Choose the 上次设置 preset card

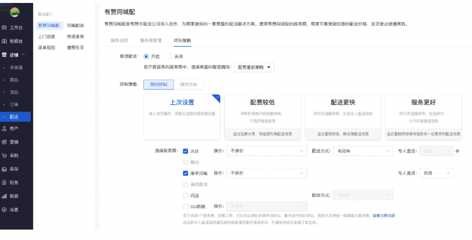(182, 117)
